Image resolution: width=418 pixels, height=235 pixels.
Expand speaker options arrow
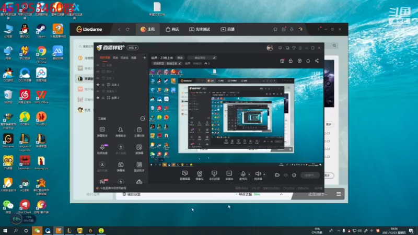[264, 174]
